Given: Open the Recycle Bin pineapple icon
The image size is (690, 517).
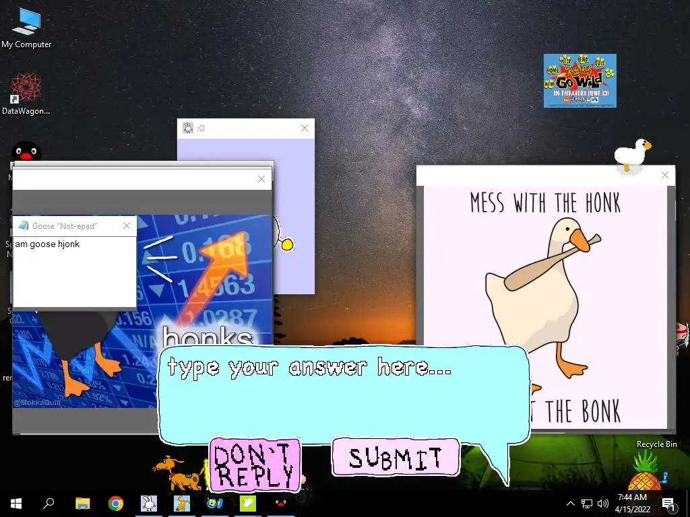Looking at the screenshot, I should 645,472.
